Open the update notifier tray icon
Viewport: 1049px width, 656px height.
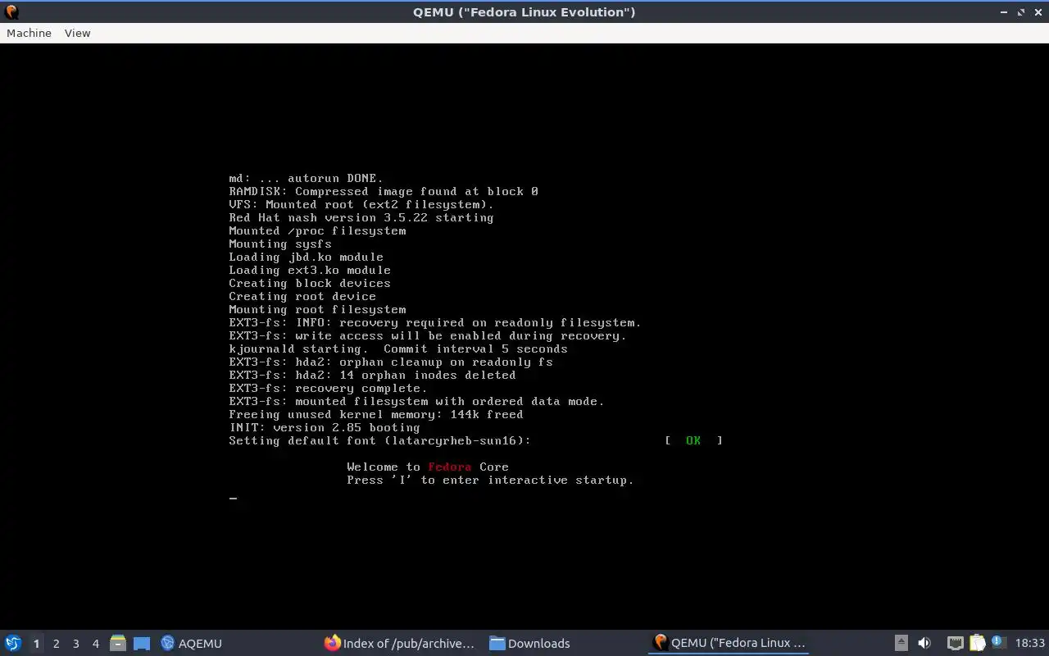pos(998,642)
